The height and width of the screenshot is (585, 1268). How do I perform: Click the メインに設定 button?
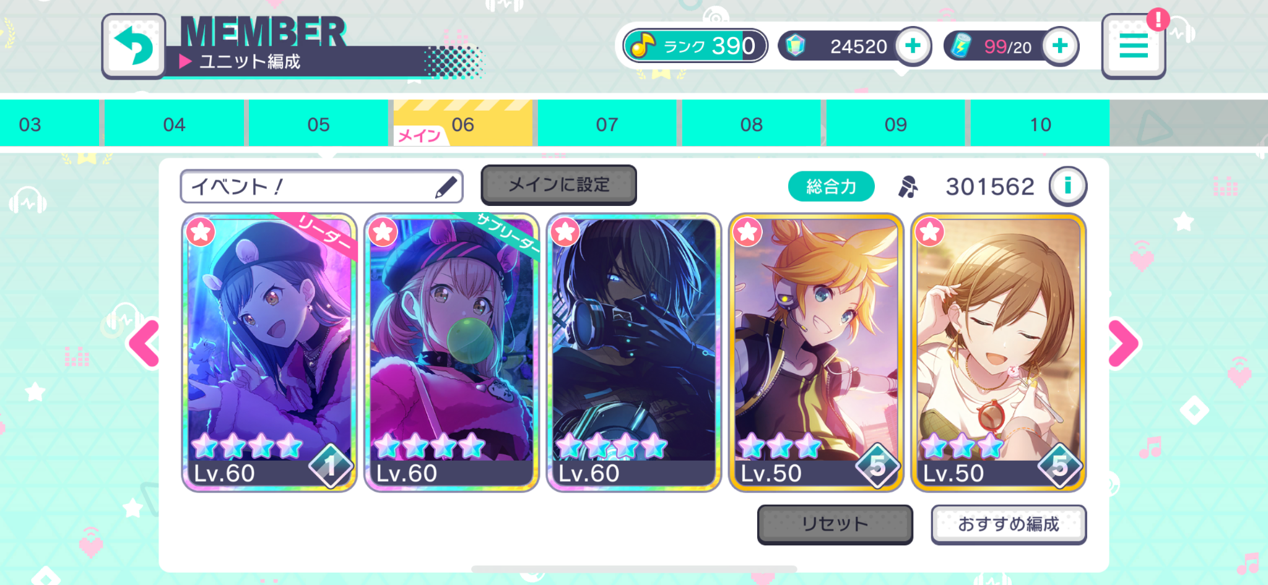click(558, 185)
